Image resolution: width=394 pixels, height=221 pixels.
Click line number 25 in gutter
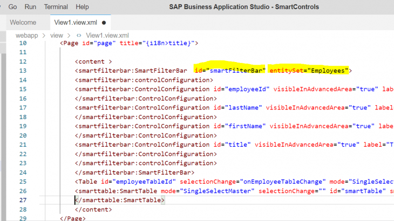point(23,182)
